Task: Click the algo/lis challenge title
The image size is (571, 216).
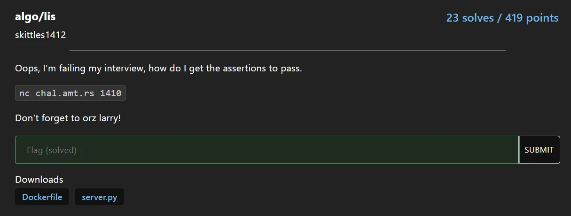Action: pos(35,17)
